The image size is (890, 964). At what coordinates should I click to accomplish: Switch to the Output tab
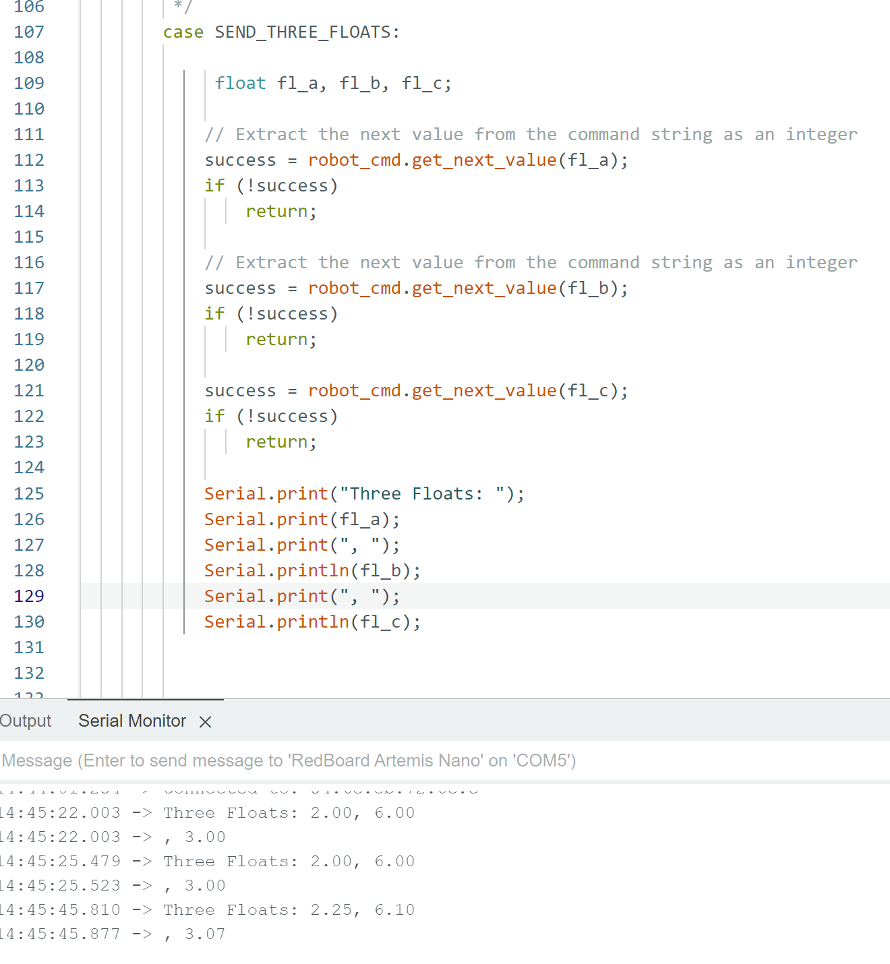pos(26,721)
